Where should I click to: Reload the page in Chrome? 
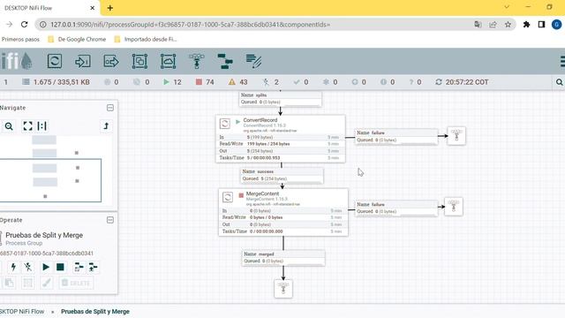pos(24,25)
